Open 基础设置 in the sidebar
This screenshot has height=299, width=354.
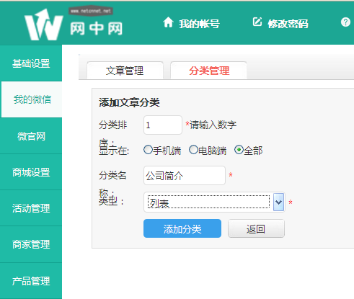click(31, 63)
